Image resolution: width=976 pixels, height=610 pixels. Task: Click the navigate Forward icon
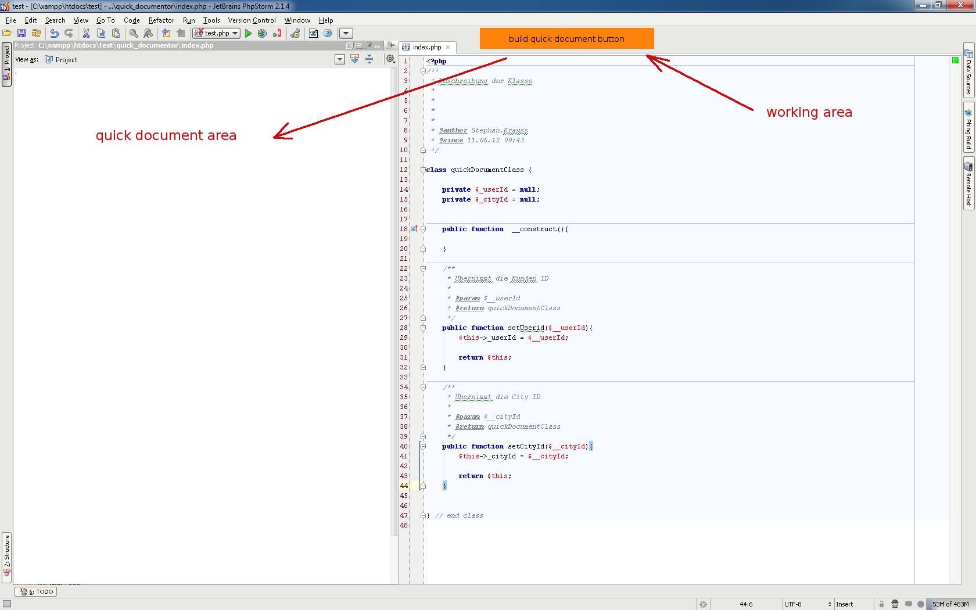coord(181,34)
